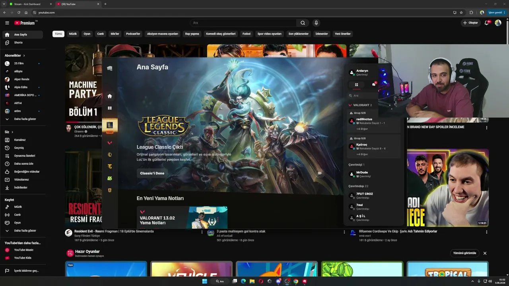Click the Riot fist logo in sidebar
Image resolution: width=509 pixels, height=286 pixels.
[110, 68]
